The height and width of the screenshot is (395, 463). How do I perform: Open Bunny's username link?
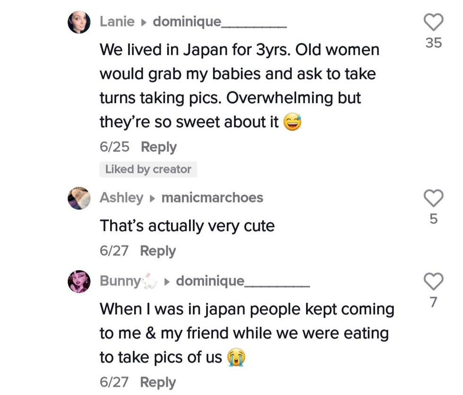coord(120,281)
